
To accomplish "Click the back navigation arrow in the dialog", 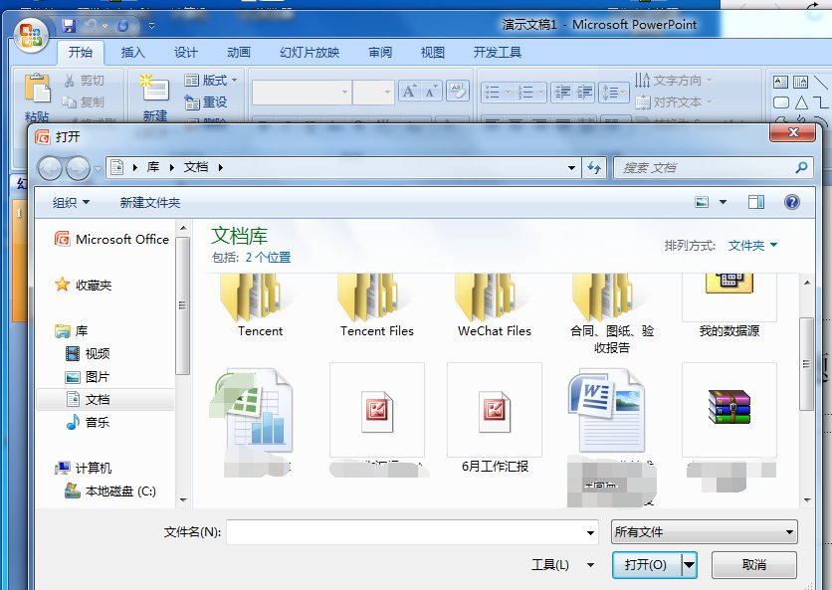I will 49,167.
